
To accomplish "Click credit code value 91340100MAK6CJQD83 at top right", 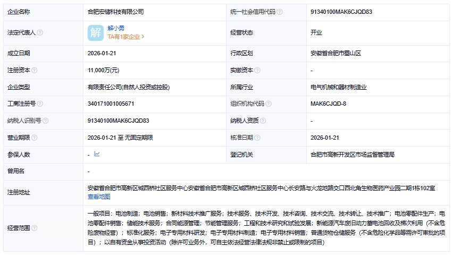I will coord(341,12).
